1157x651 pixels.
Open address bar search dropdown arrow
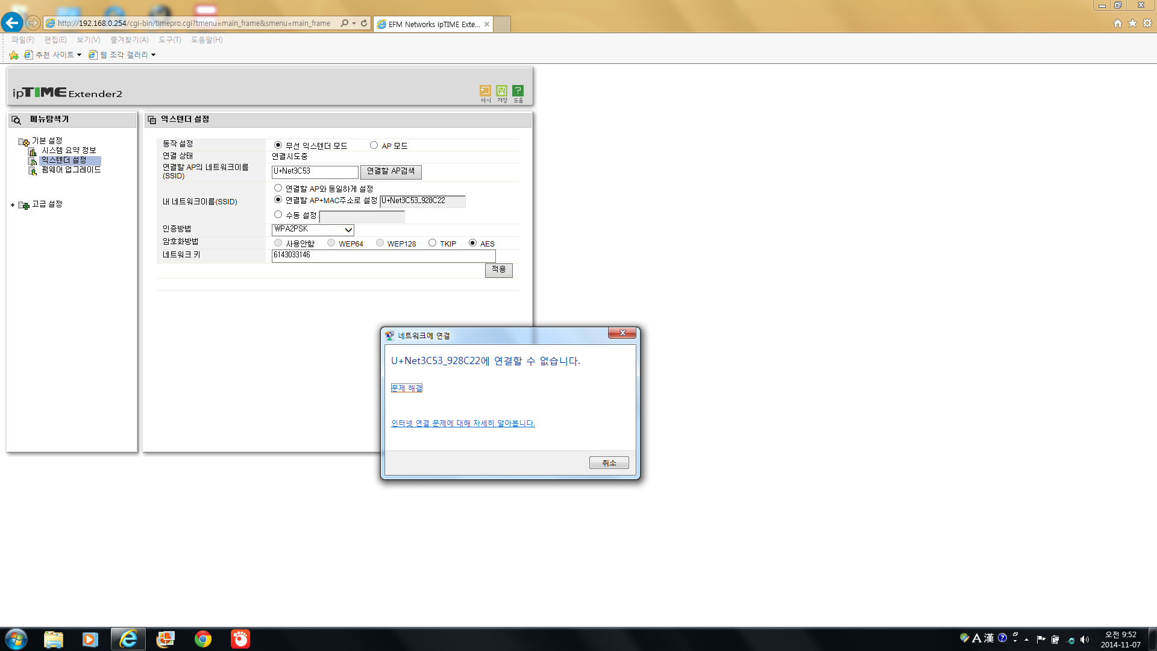click(354, 23)
